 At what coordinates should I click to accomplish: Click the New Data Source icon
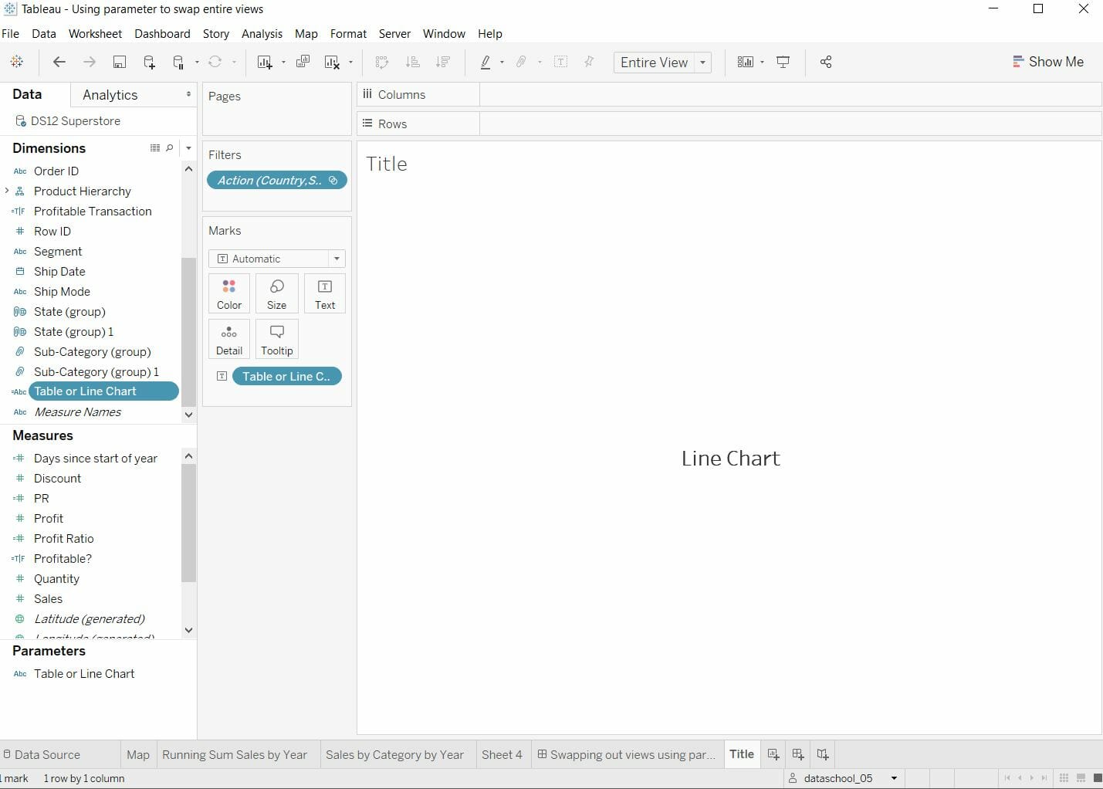tap(149, 63)
